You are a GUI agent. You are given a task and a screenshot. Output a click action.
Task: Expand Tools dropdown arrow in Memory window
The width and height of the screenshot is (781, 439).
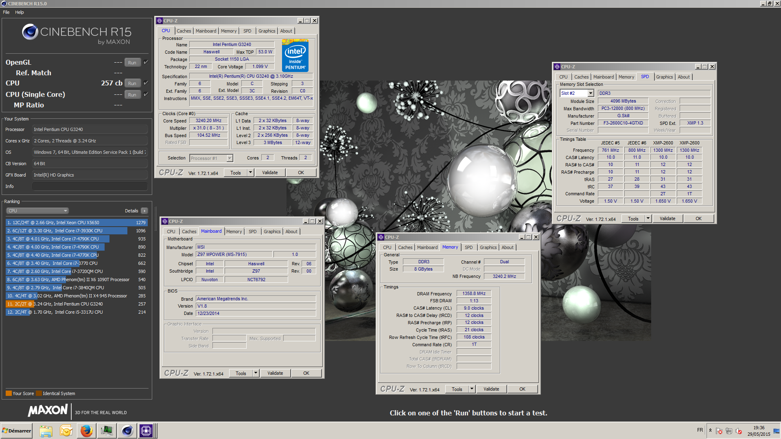(472, 389)
